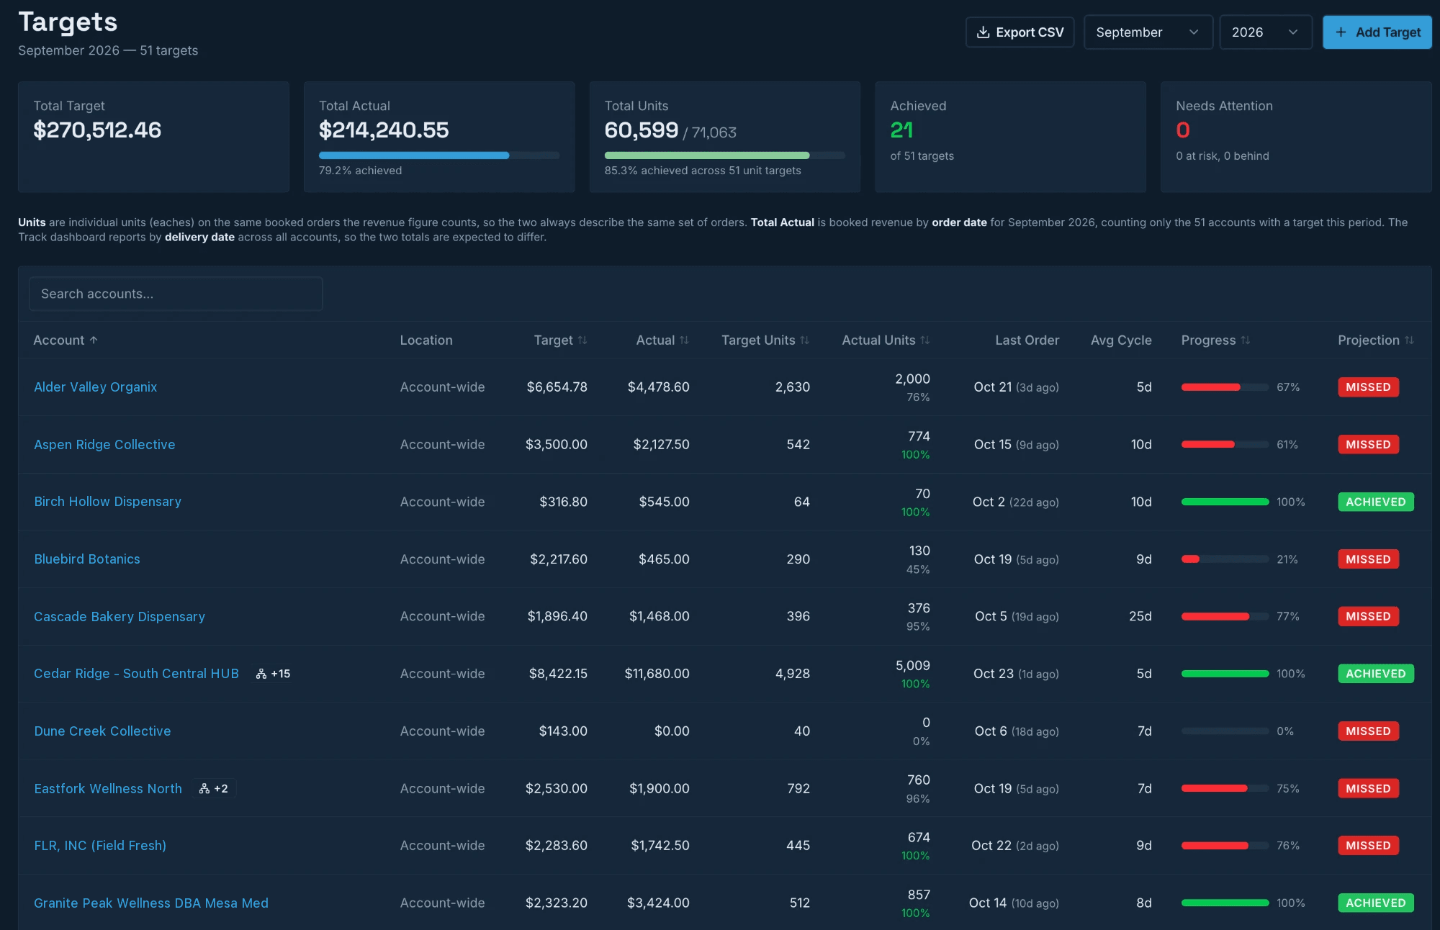Viewport: 1440px width, 930px height.
Task: Click the plus icon in Add Target
Action: [x=1341, y=32]
